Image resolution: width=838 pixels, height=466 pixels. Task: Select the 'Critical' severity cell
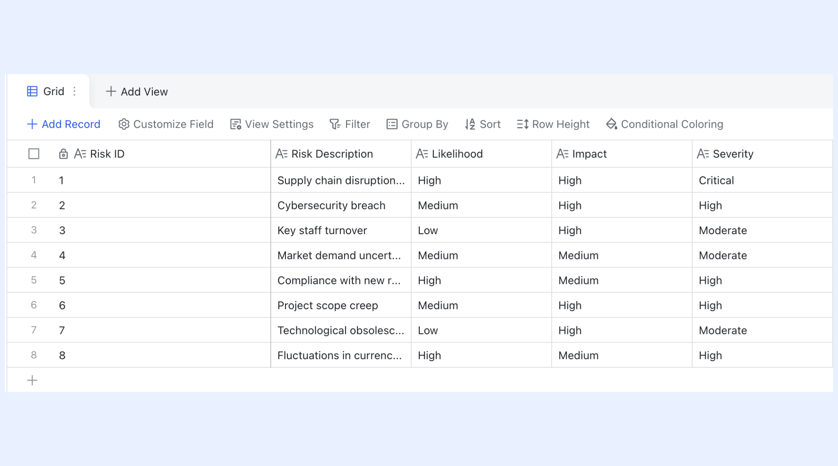click(x=762, y=180)
